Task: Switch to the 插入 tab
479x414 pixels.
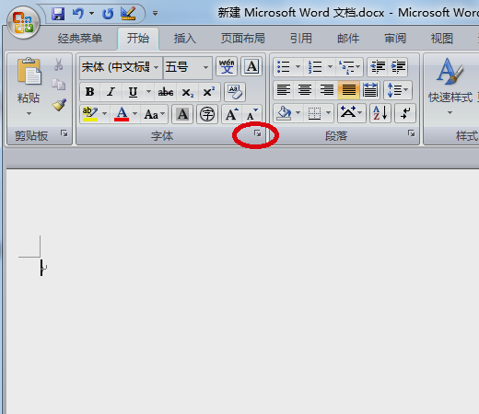Action: click(x=184, y=39)
